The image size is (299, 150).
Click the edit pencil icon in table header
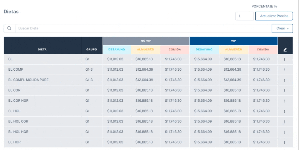[x=285, y=50]
